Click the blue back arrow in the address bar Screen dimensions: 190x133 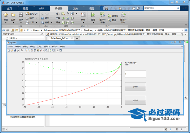[4, 30]
